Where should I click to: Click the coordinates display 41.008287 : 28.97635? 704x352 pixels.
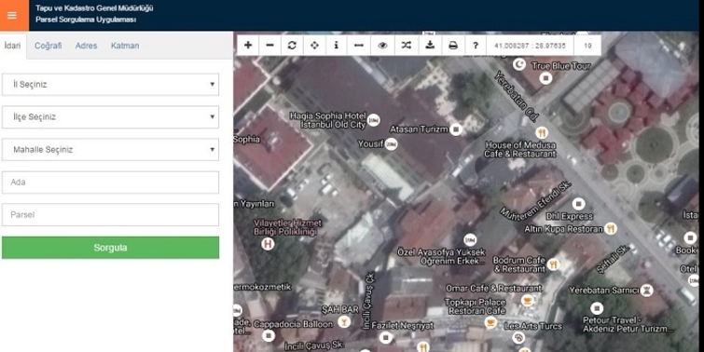point(530,46)
